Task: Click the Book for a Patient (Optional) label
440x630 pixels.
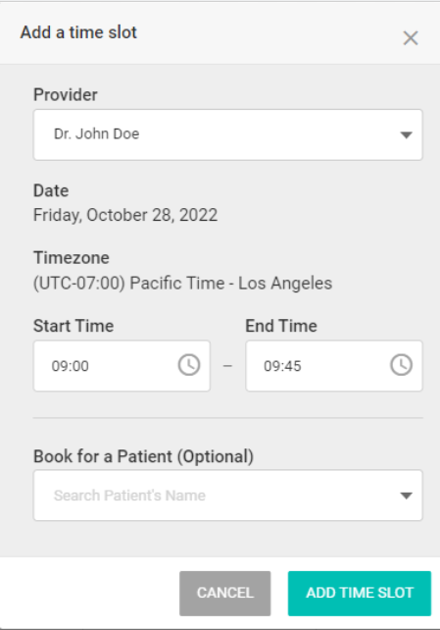Action: [x=143, y=456]
